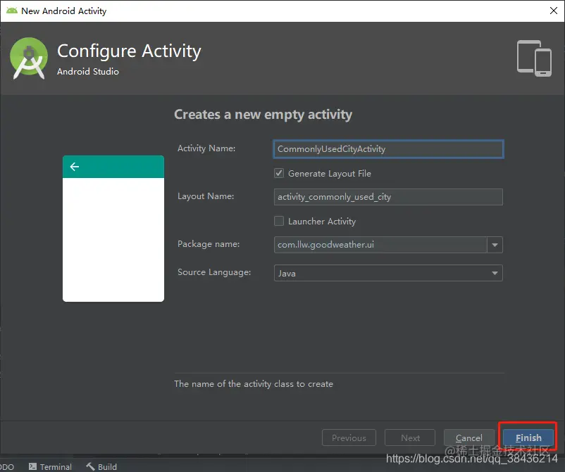Click the 'Configure Activity' title text
The height and width of the screenshot is (472, 565).
click(x=129, y=51)
